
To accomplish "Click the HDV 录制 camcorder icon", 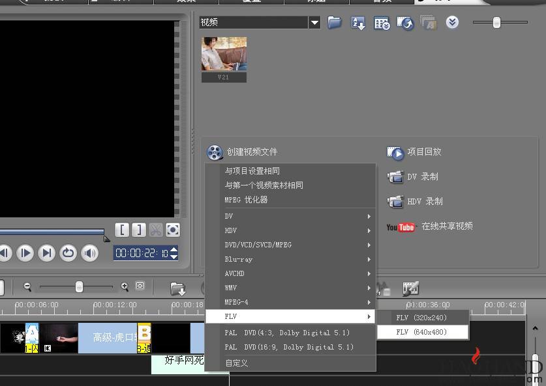I will [x=395, y=202].
